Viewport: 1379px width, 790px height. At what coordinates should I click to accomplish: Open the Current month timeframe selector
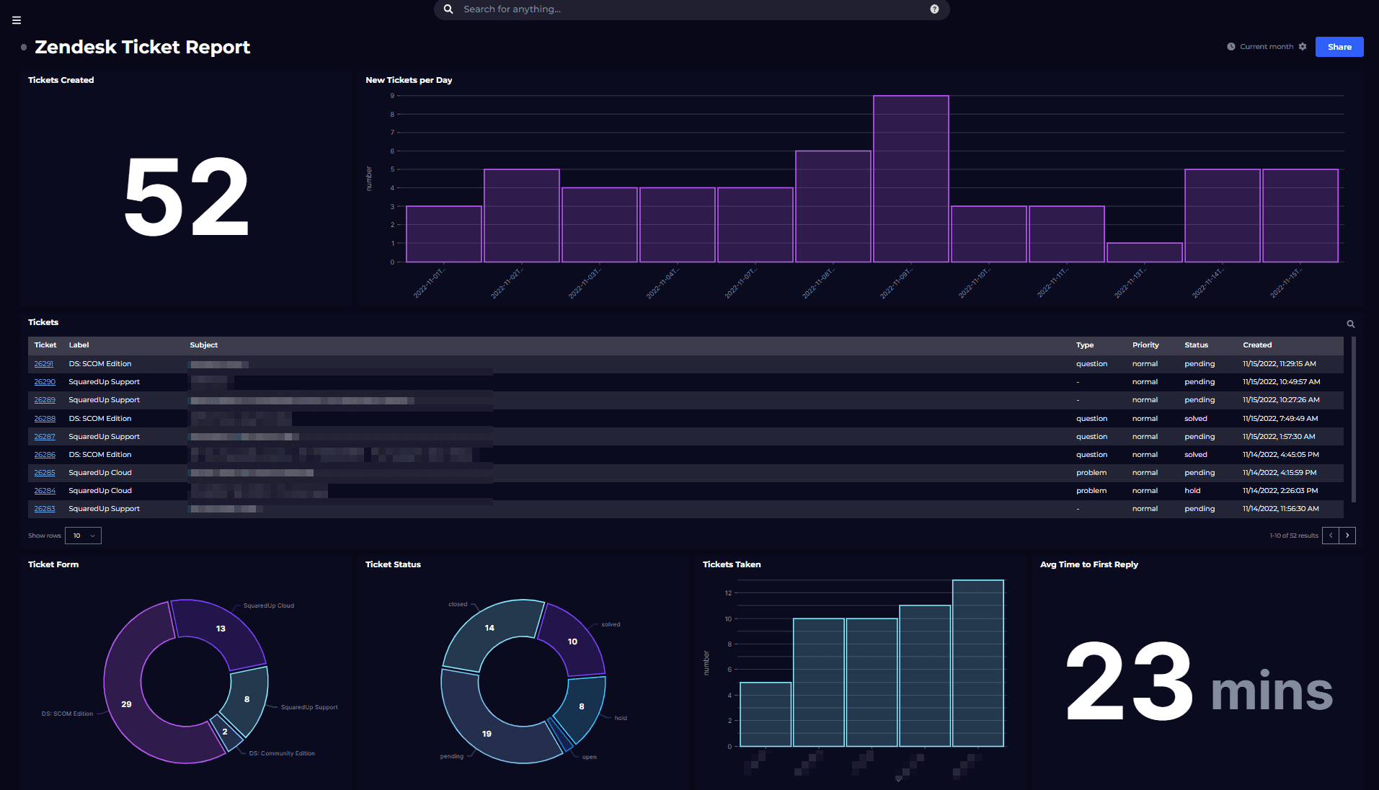coord(1266,47)
